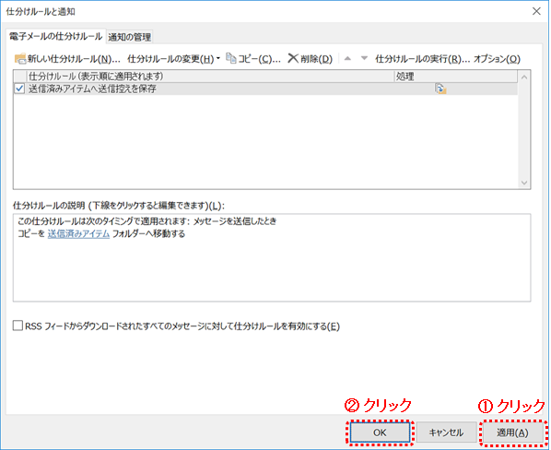This screenshot has width=551, height=450.
Task: Click the rule list scrollbar up arrow
Action: [524, 77]
